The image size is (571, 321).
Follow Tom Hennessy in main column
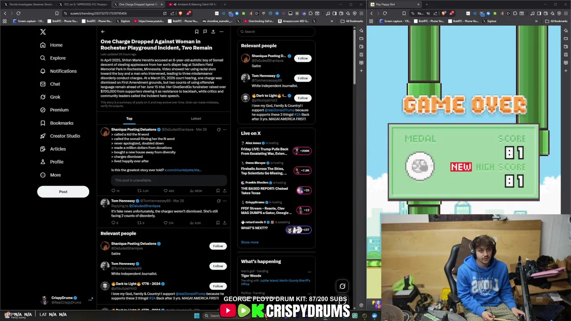coord(218,266)
